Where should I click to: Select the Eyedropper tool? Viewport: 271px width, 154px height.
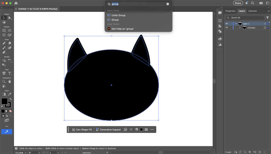pos(10,94)
